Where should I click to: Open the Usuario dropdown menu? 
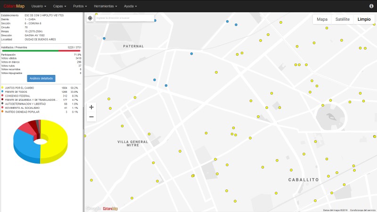click(39, 6)
